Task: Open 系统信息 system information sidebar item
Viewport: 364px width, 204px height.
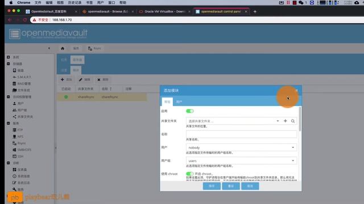Action: (x=21, y=176)
